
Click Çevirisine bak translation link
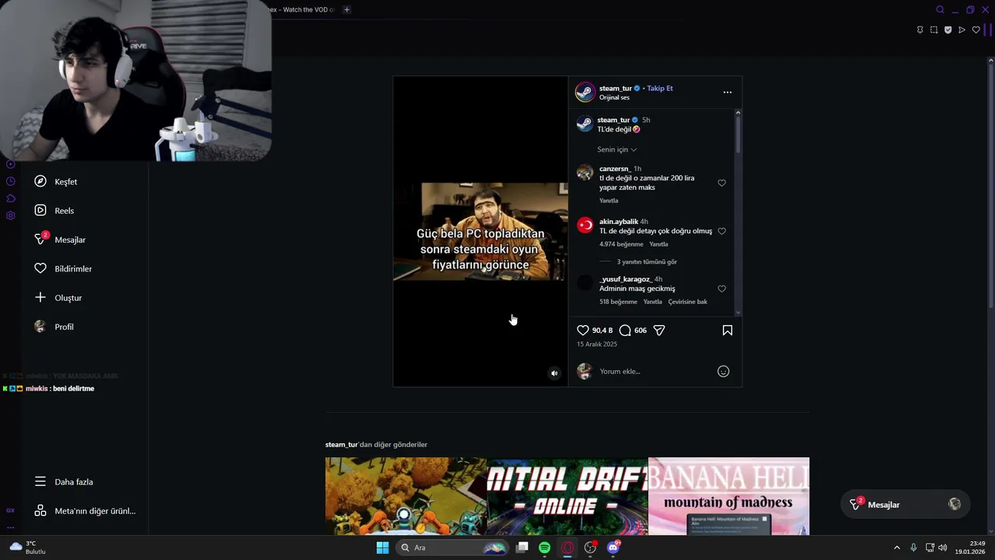coord(688,302)
